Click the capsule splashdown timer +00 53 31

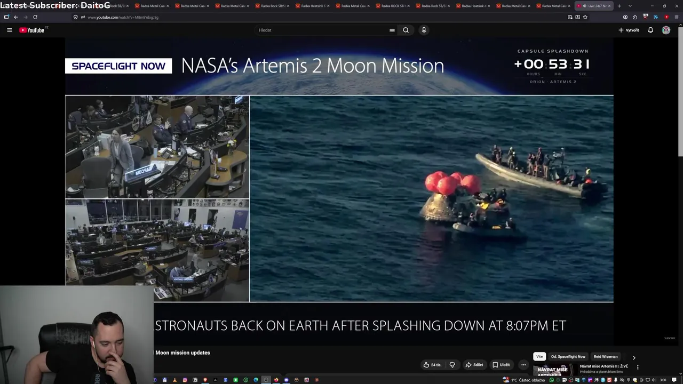(x=552, y=64)
